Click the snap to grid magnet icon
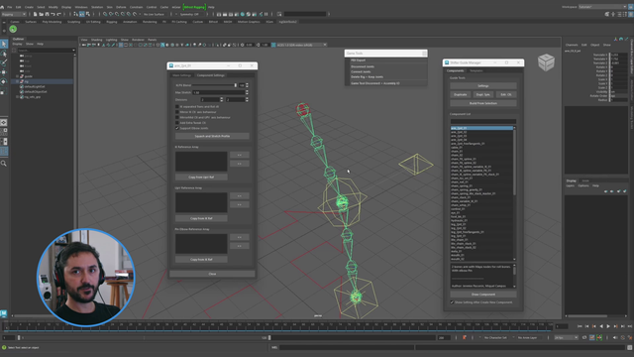Viewport: 634px width, 357px height. tap(105, 14)
